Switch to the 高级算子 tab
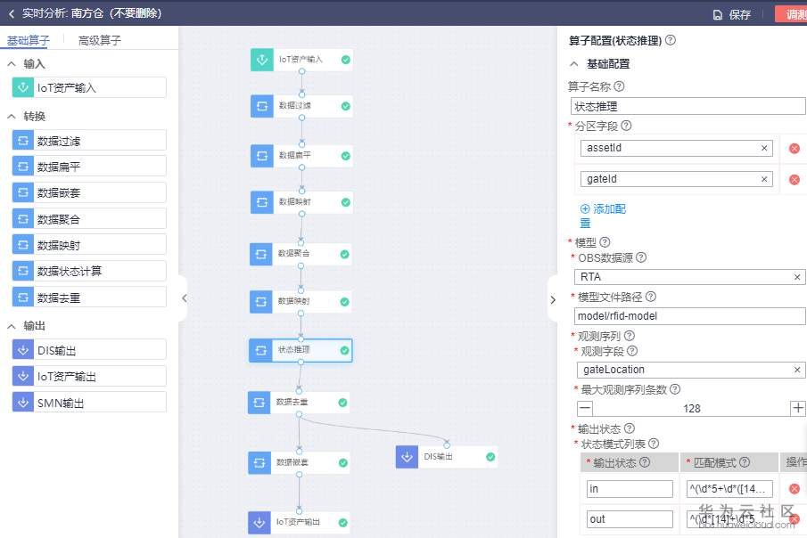The image size is (807, 538). click(99, 41)
